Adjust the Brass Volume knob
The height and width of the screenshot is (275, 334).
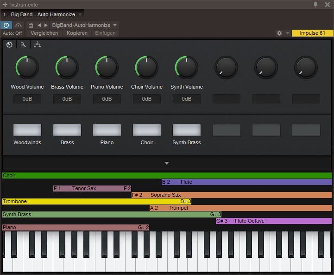click(67, 67)
